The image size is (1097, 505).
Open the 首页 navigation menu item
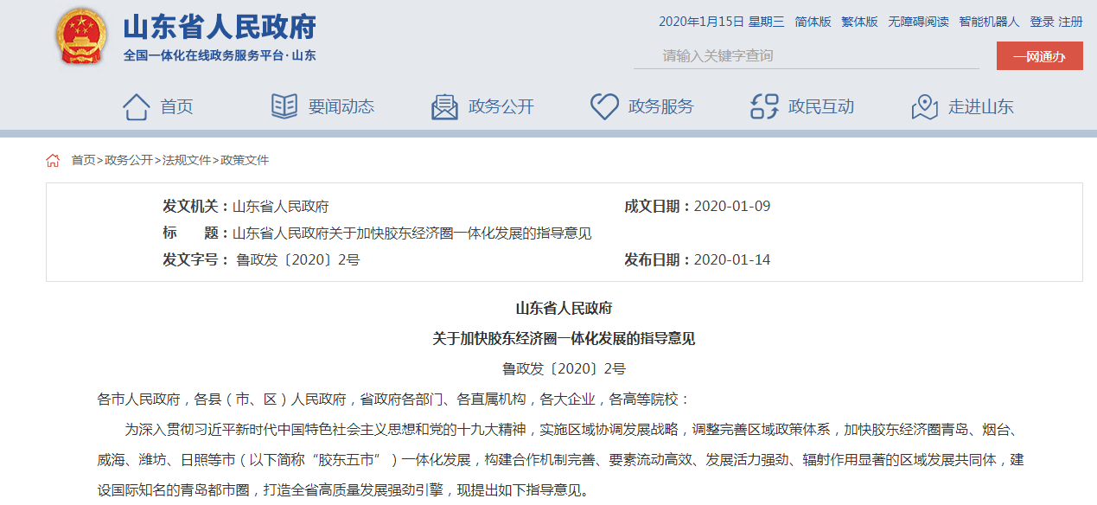click(x=176, y=106)
